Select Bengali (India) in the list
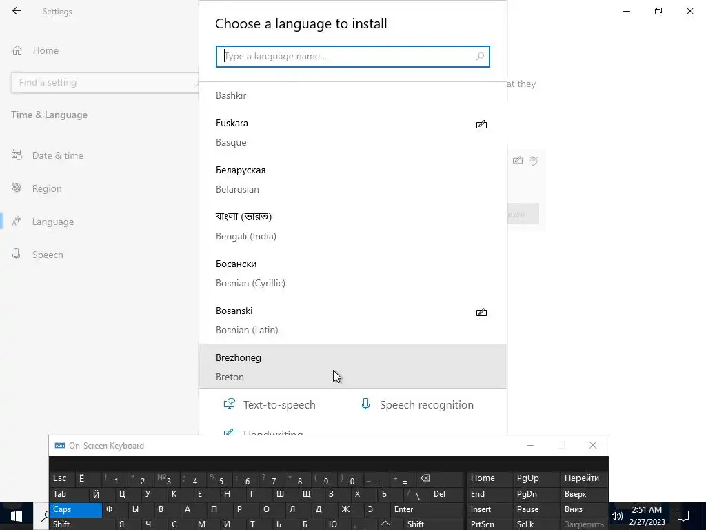 tap(352, 226)
